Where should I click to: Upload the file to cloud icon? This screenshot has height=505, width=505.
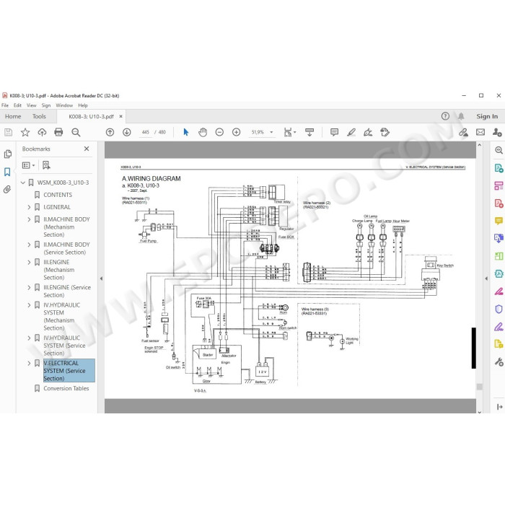[x=42, y=132]
